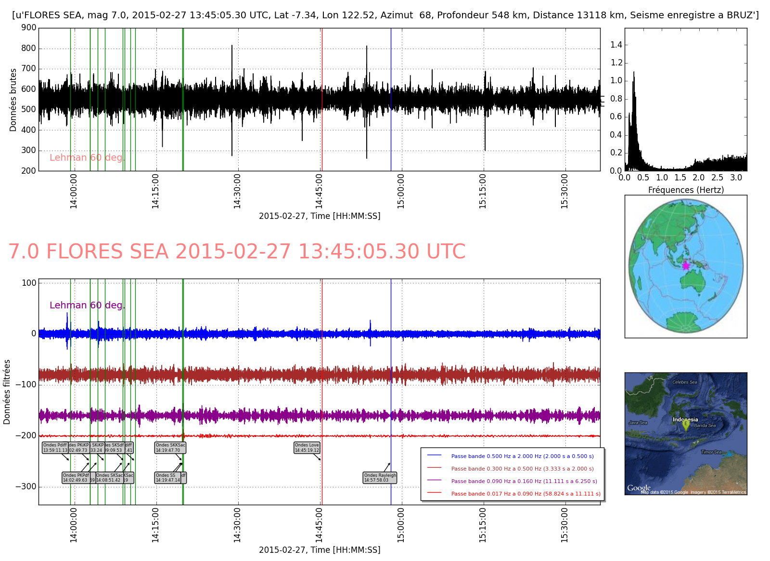Click the blue line sample in legend

pos(434,455)
